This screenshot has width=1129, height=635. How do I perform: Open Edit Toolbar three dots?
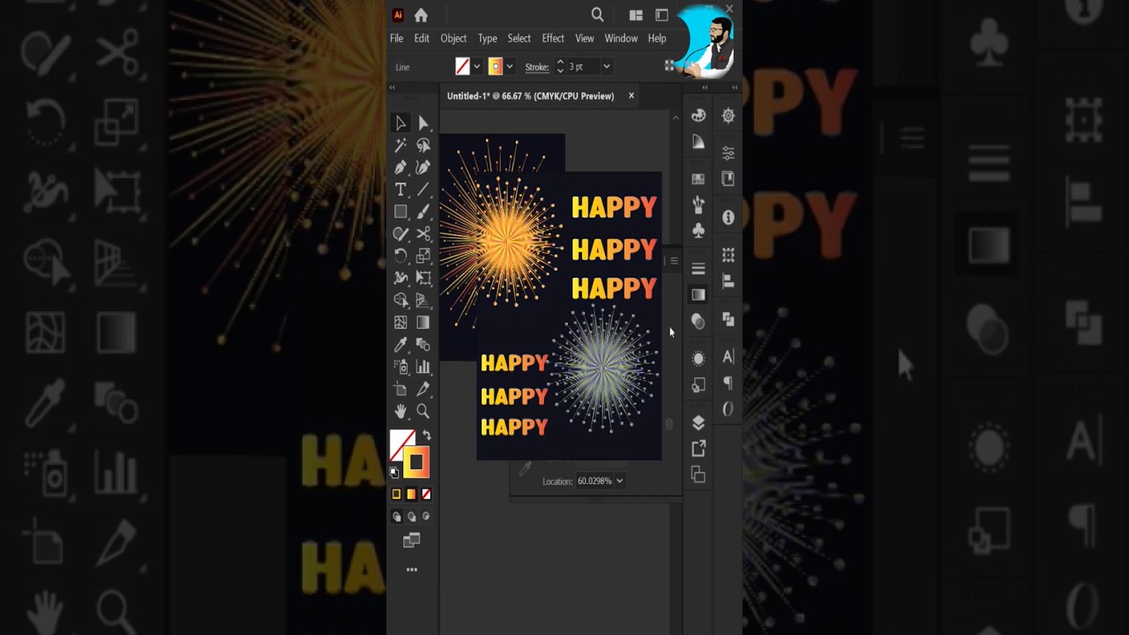(x=411, y=570)
